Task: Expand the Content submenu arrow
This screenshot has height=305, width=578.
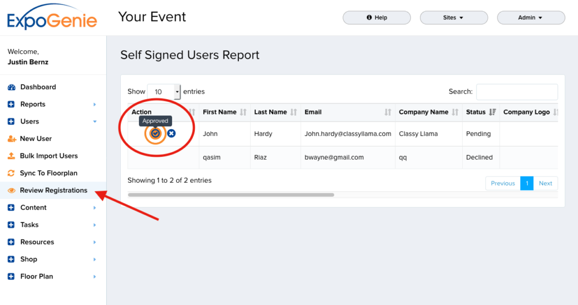Action: point(95,208)
